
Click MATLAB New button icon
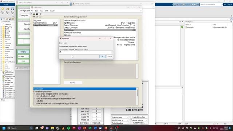click(x=3, y=9)
